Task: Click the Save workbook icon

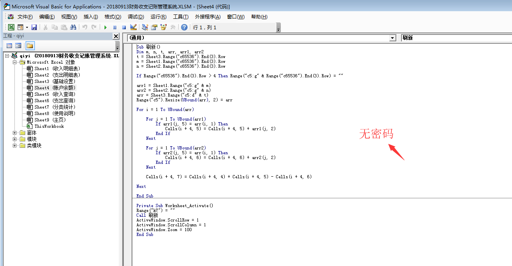Action: (34, 27)
